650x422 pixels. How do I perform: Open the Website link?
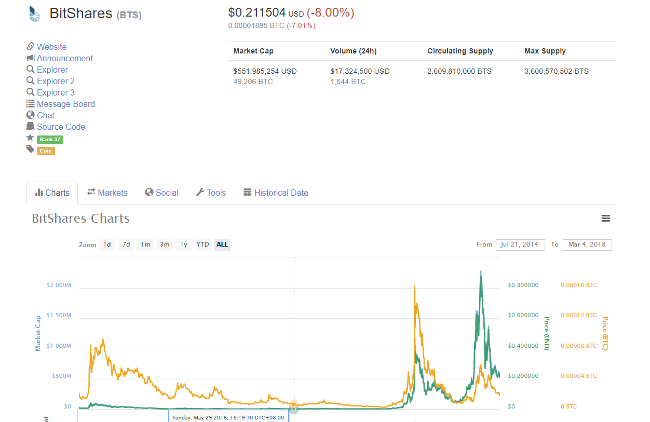click(51, 47)
